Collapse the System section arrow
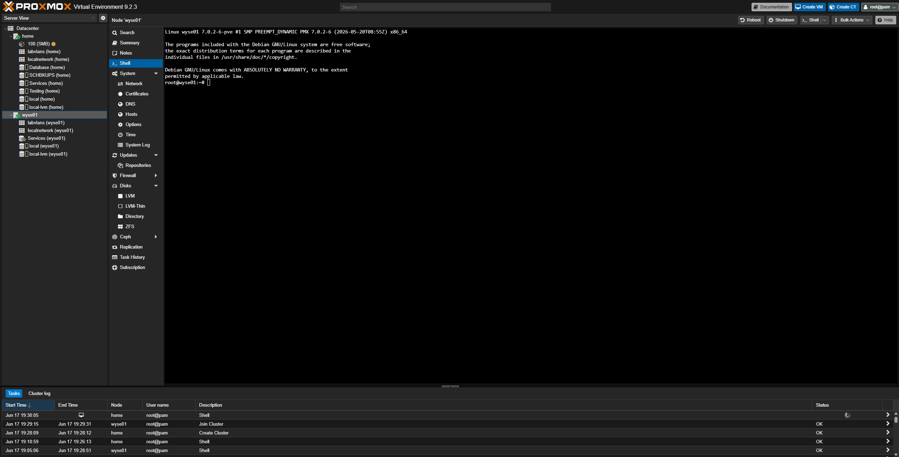Image resolution: width=899 pixels, height=457 pixels. click(156, 73)
